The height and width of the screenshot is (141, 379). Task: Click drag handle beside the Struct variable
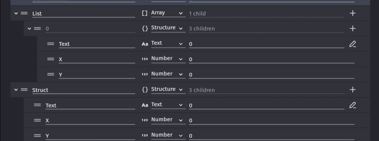point(24,90)
